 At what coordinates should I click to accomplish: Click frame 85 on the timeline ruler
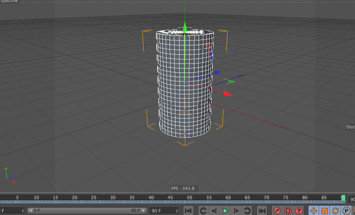coord(324,197)
